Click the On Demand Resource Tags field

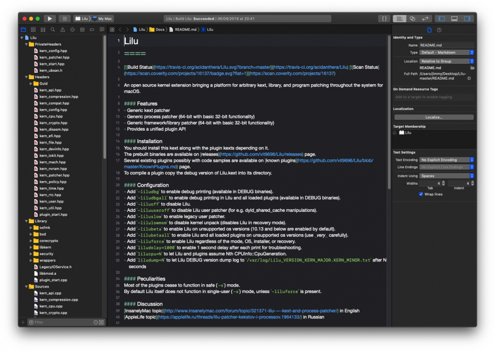click(435, 97)
